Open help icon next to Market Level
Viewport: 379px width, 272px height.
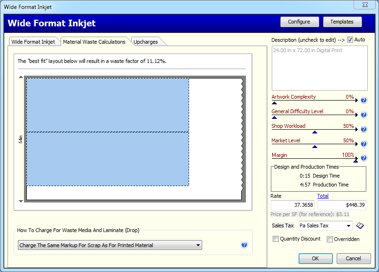click(x=363, y=144)
